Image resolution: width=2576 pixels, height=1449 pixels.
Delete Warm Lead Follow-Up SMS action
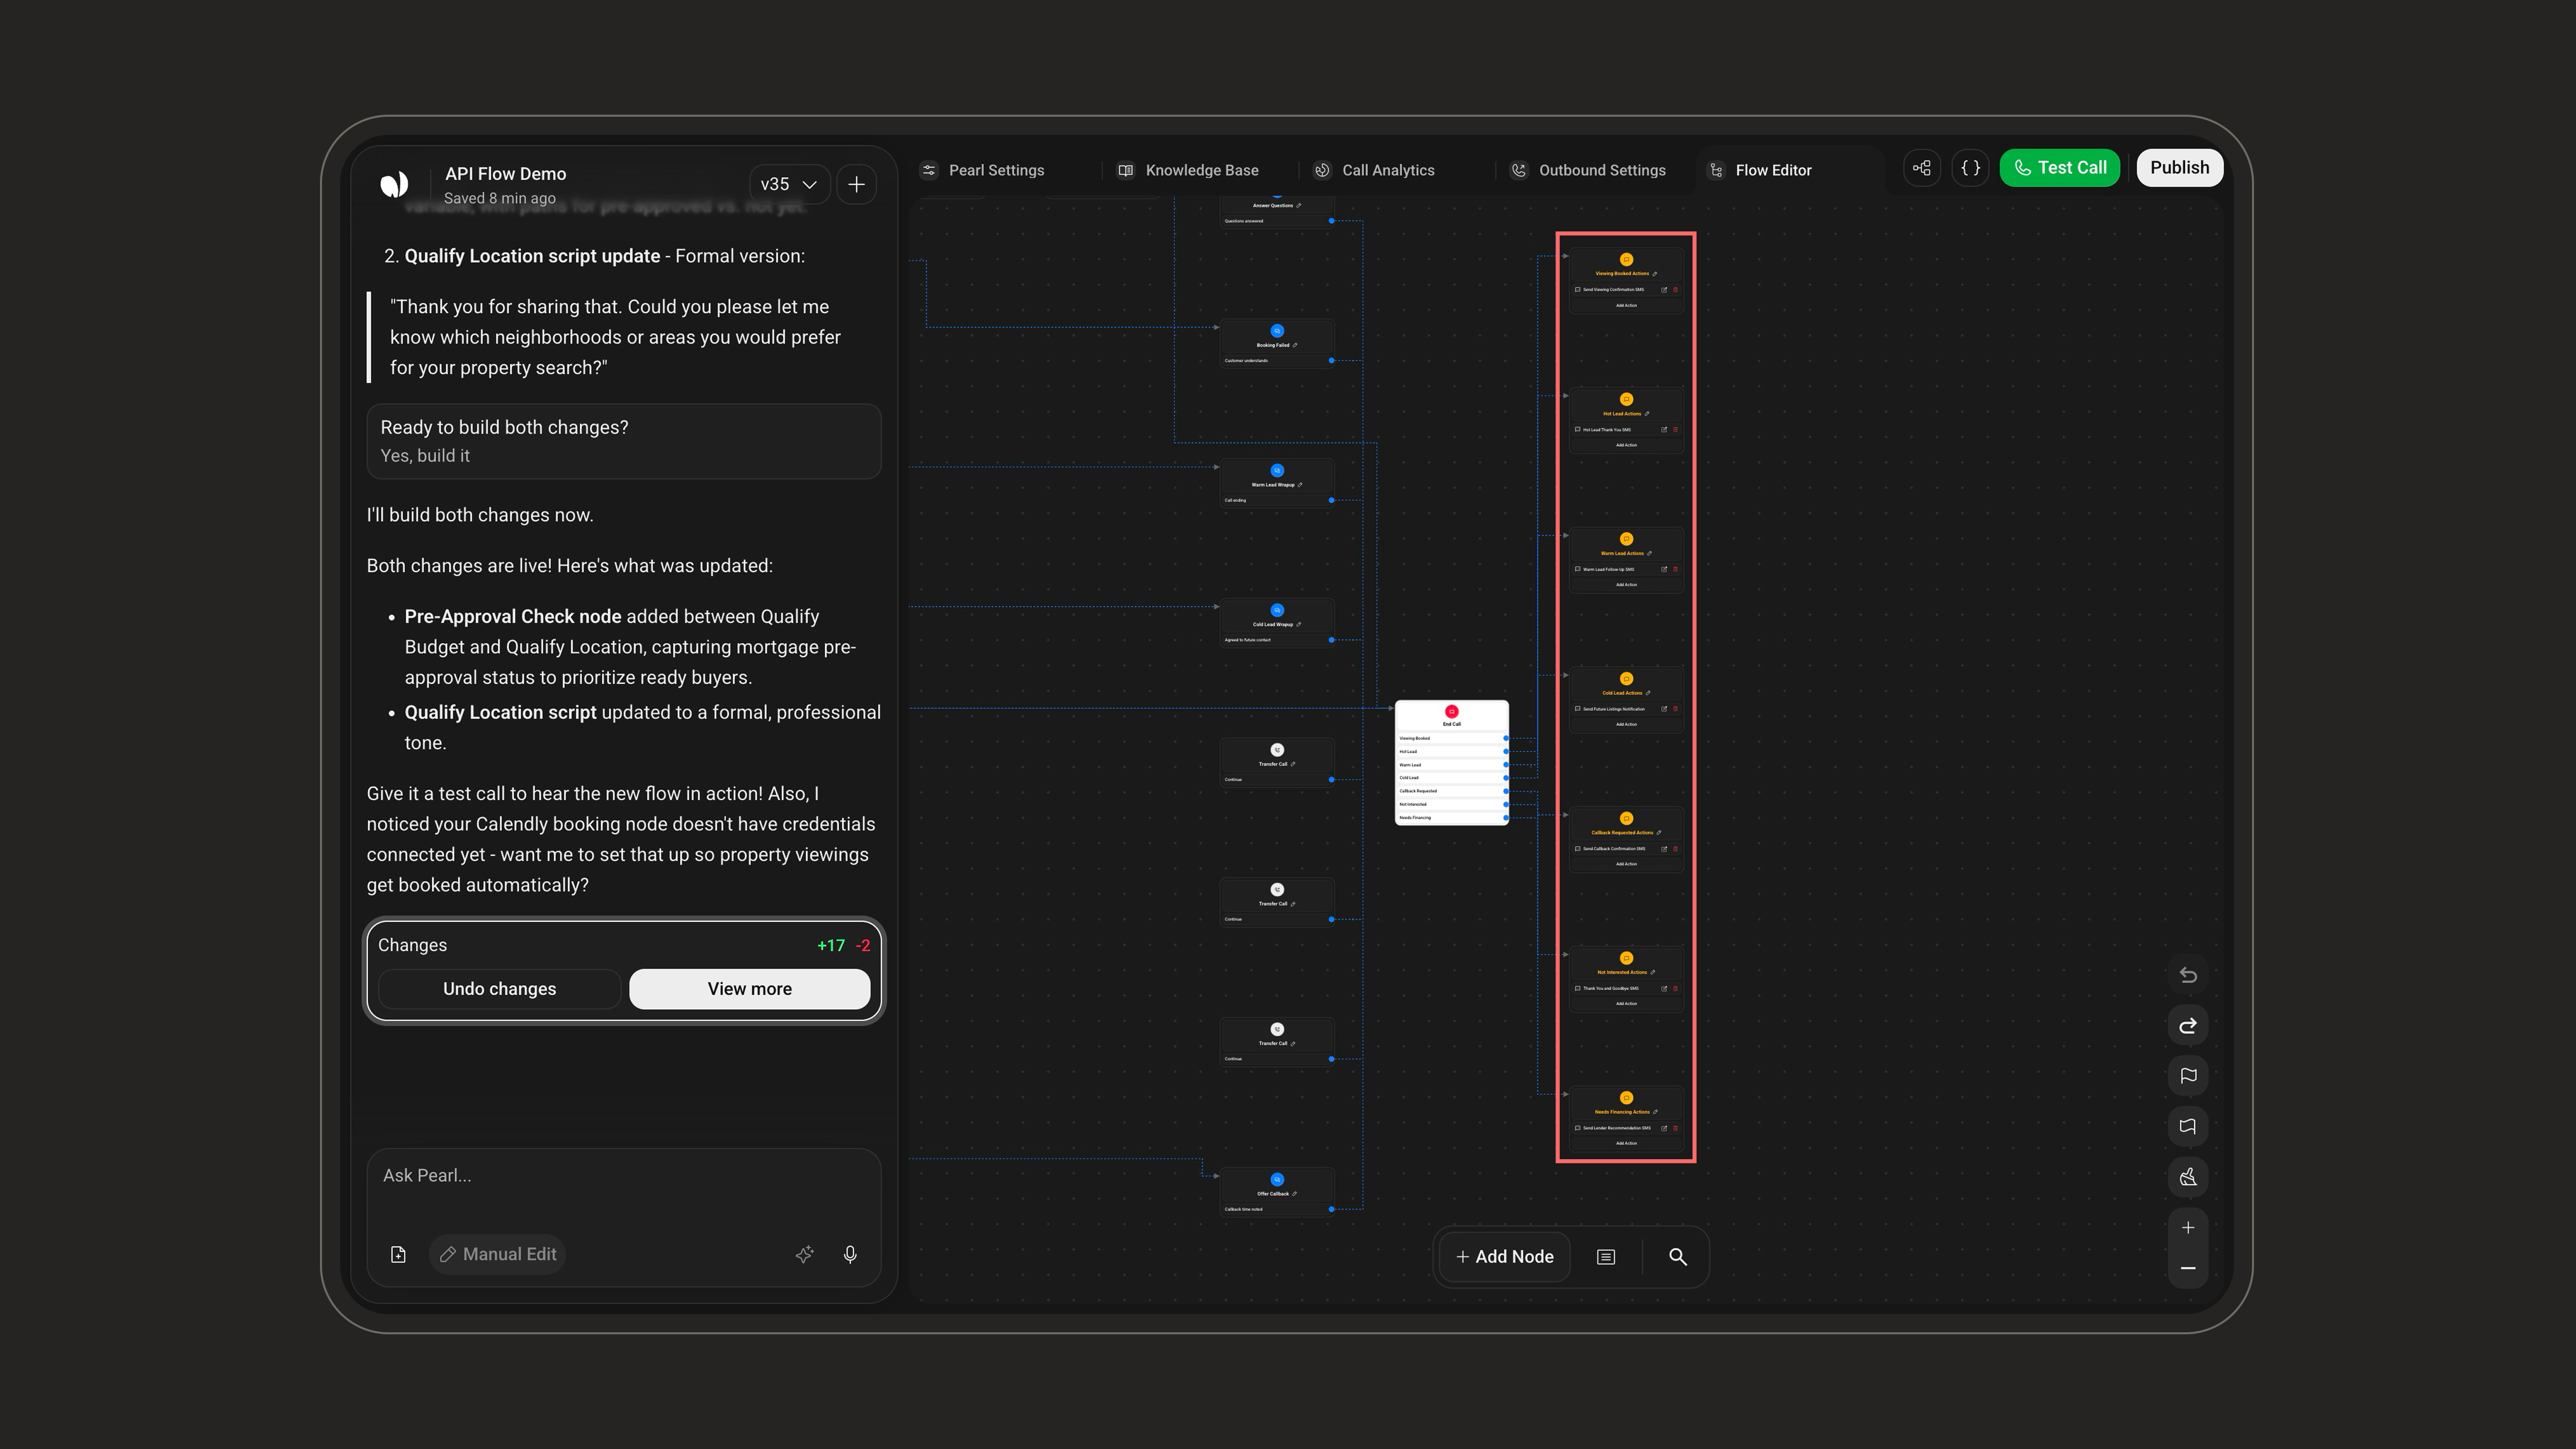(x=1675, y=569)
